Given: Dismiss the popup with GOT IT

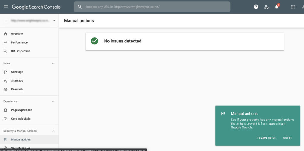Looking at the screenshot, I should point(287,138).
